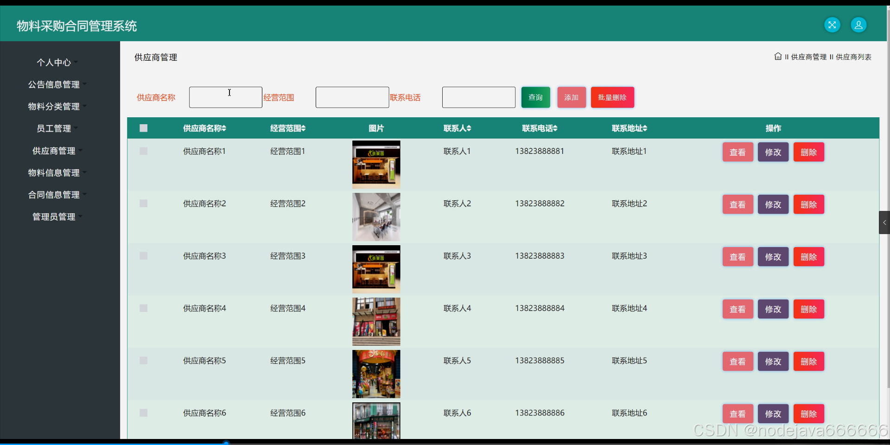This screenshot has width=890, height=445.
Task: Focus the 经营范围 search input
Action: [x=352, y=97]
